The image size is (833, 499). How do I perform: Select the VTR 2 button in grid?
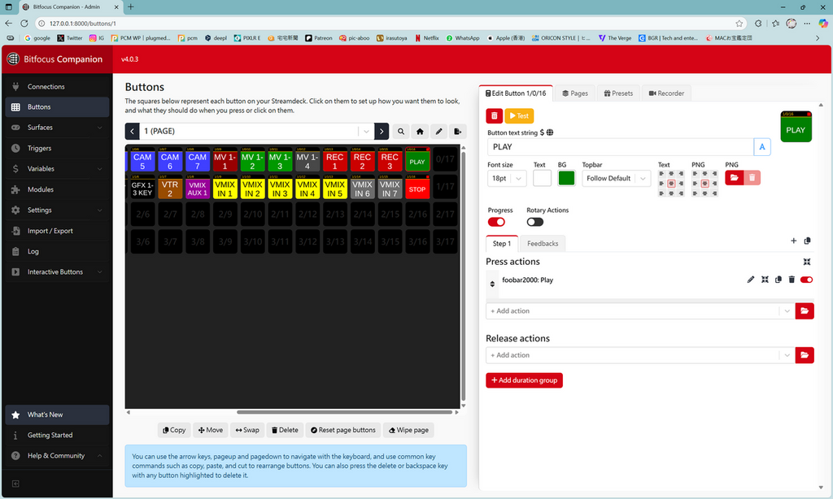click(x=170, y=189)
